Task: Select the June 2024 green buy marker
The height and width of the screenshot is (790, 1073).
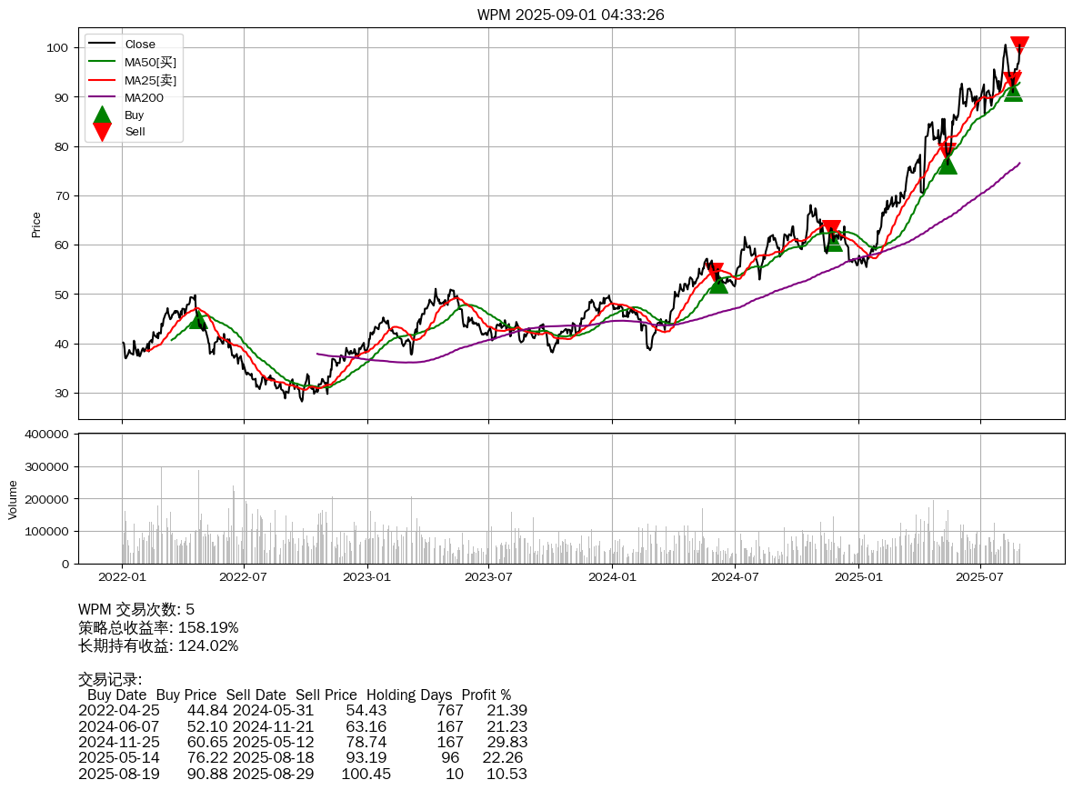Action: click(718, 284)
